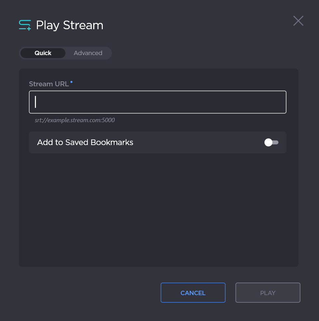The image size is (319, 321).
Task: Click the Stream URL label
Action: tap(49, 84)
